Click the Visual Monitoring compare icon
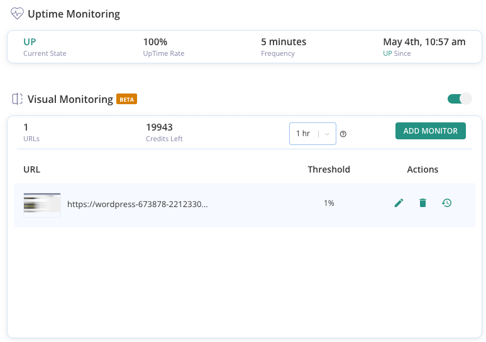 coord(17,99)
